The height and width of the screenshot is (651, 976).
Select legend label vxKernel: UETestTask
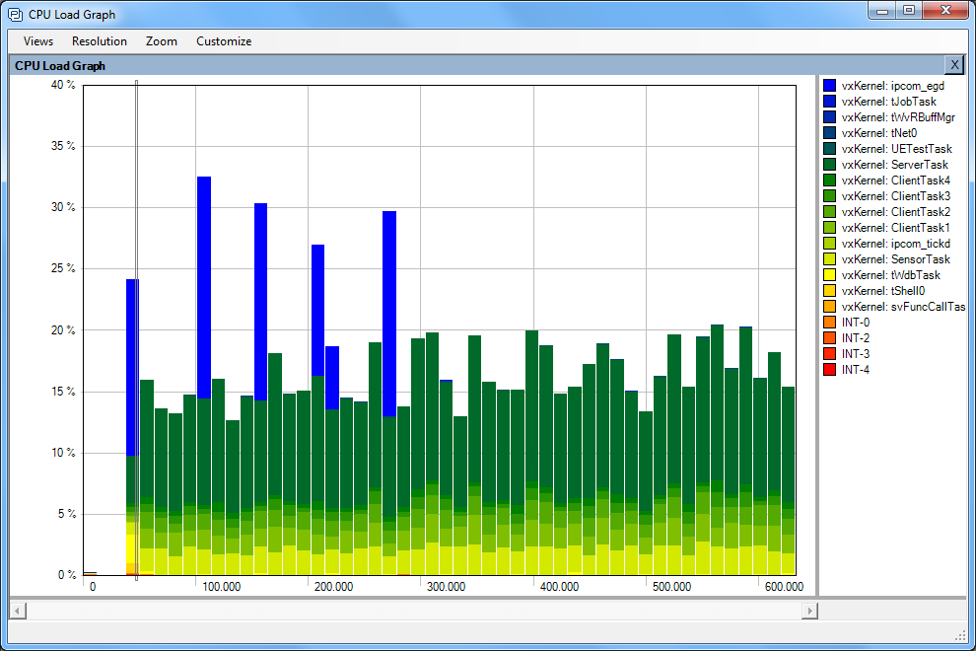(x=896, y=148)
